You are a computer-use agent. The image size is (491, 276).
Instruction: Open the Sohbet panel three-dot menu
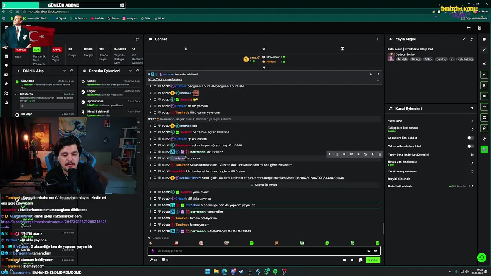point(377,39)
